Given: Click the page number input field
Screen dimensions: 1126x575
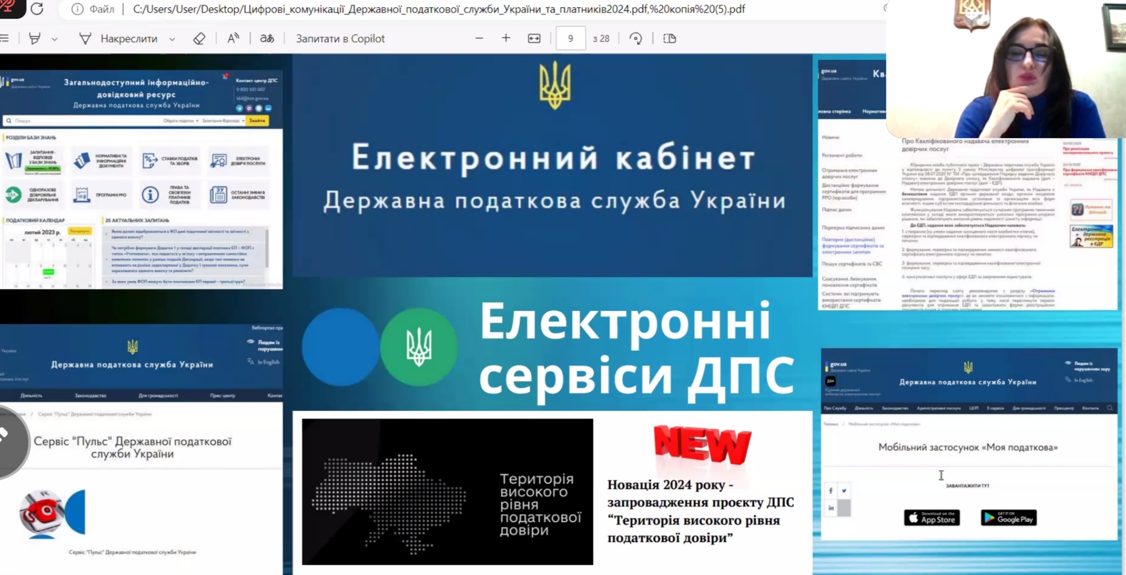Looking at the screenshot, I should pos(570,39).
